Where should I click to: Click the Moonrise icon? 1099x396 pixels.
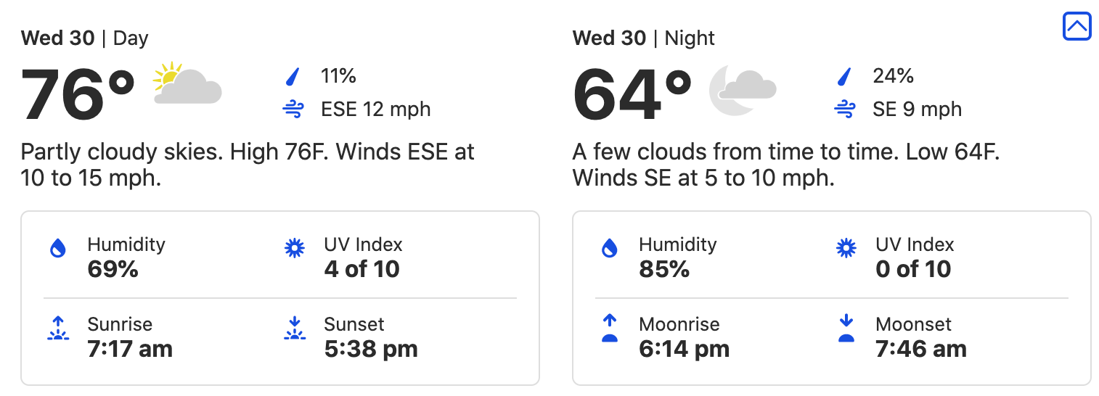610,329
